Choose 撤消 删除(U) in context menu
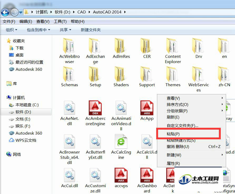Viewport: 235px width, 194px height. [191, 147]
